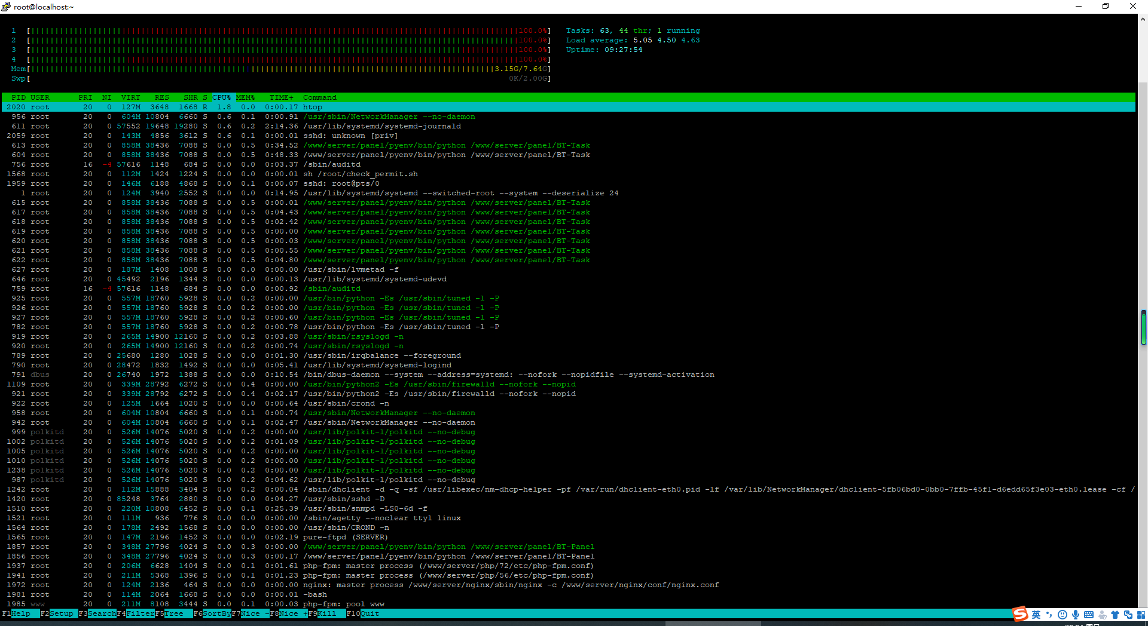
Task: Sort by the VIRT column header
Action: tap(131, 97)
